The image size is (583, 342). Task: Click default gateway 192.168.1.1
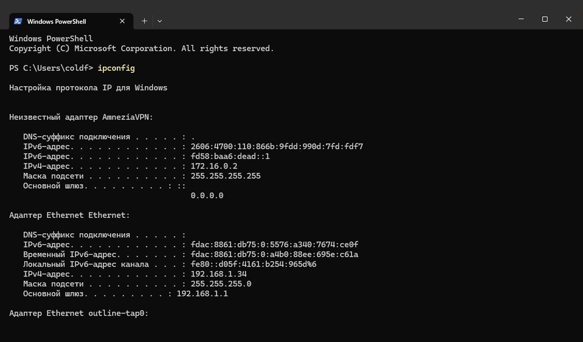[x=202, y=294]
